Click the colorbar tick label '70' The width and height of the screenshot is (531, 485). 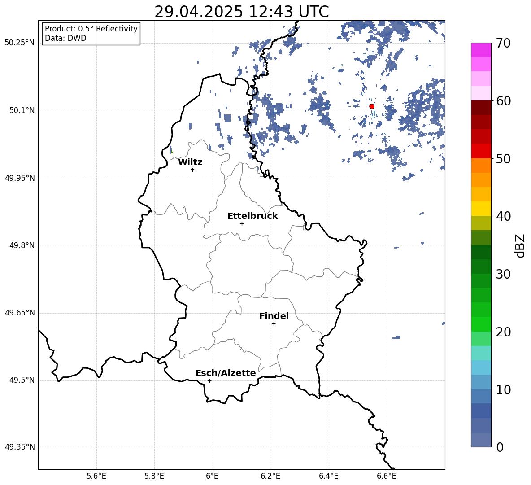(503, 43)
